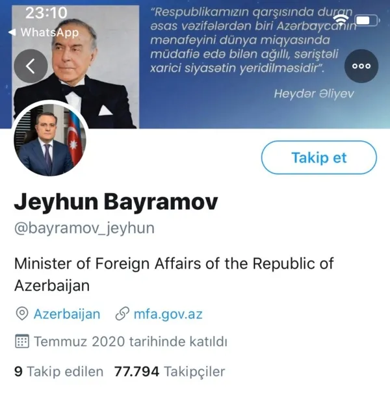Tap the battery indicator icon
Screen dimensions: 390x395
pyautogui.click(x=367, y=20)
